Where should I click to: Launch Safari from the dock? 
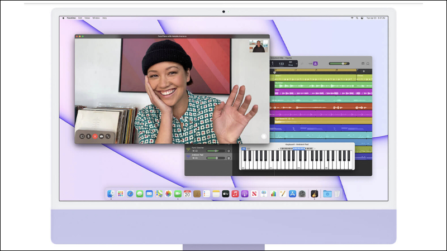click(x=130, y=194)
